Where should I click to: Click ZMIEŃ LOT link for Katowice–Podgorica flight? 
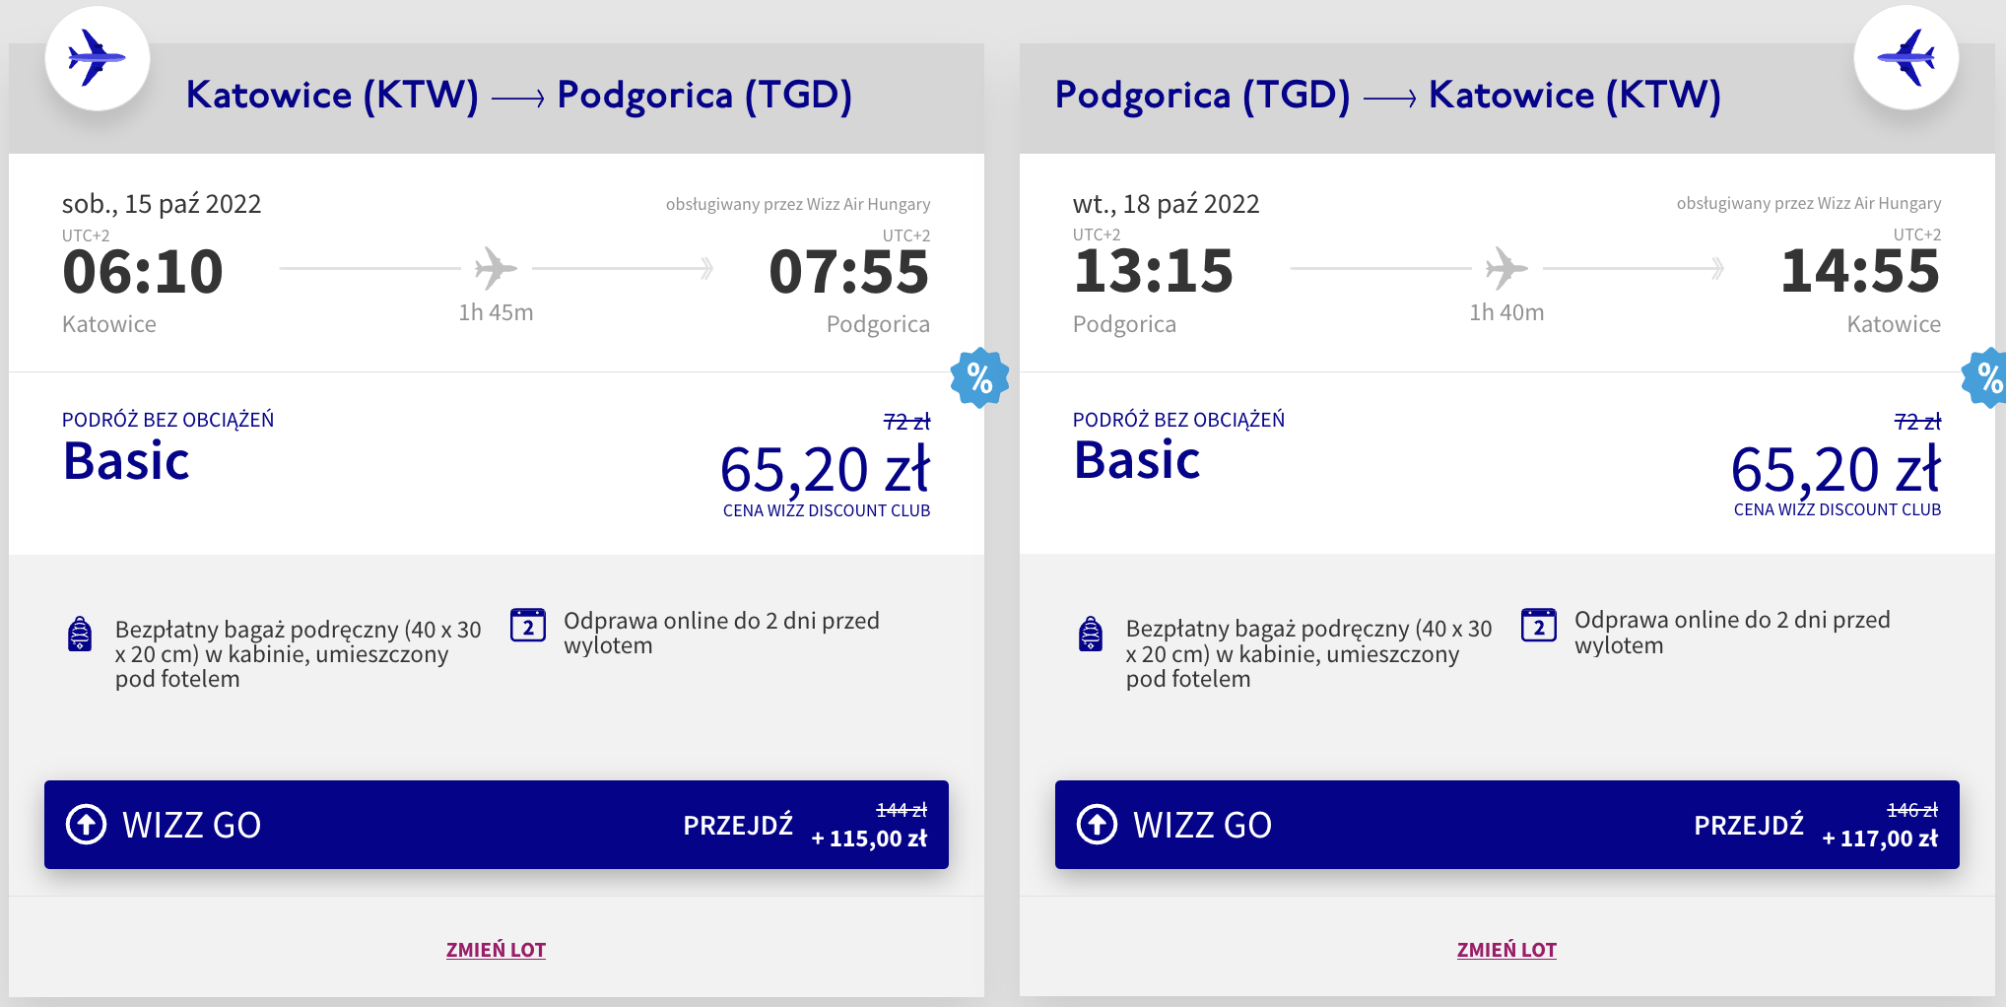coord(496,950)
